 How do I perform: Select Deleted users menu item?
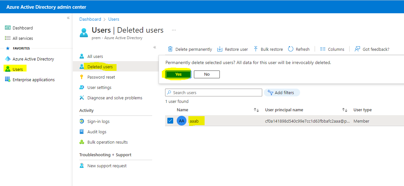tap(100, 67)
